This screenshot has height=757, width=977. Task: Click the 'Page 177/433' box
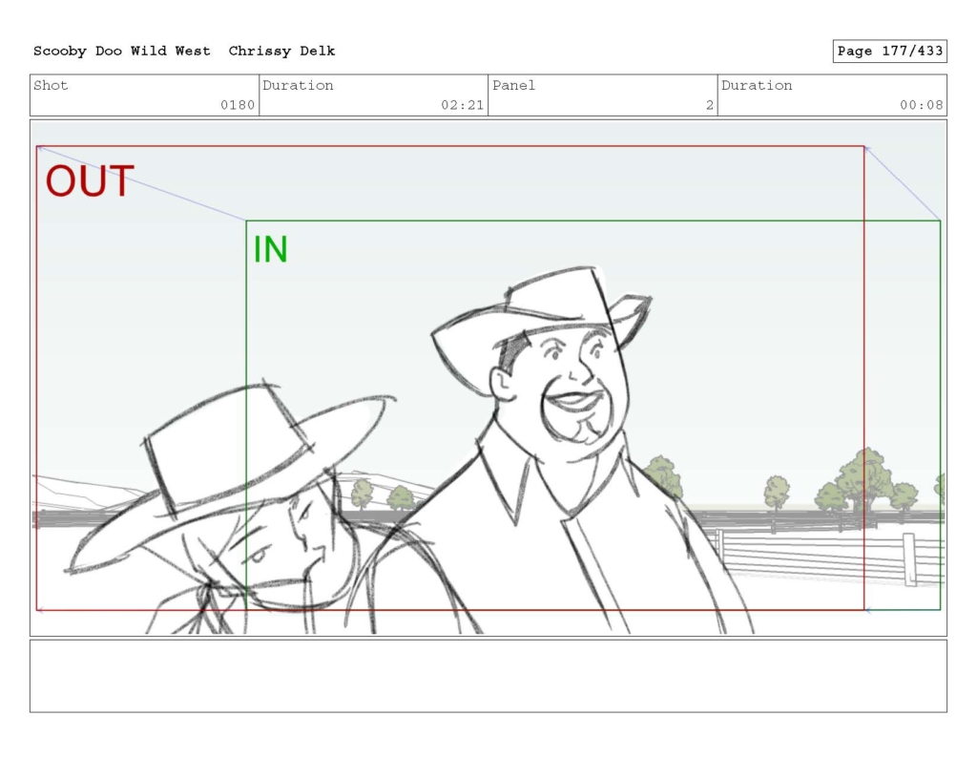(890, 52)
